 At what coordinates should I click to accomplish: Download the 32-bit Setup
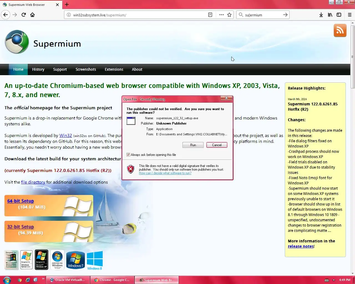click(x=21, y=227)
